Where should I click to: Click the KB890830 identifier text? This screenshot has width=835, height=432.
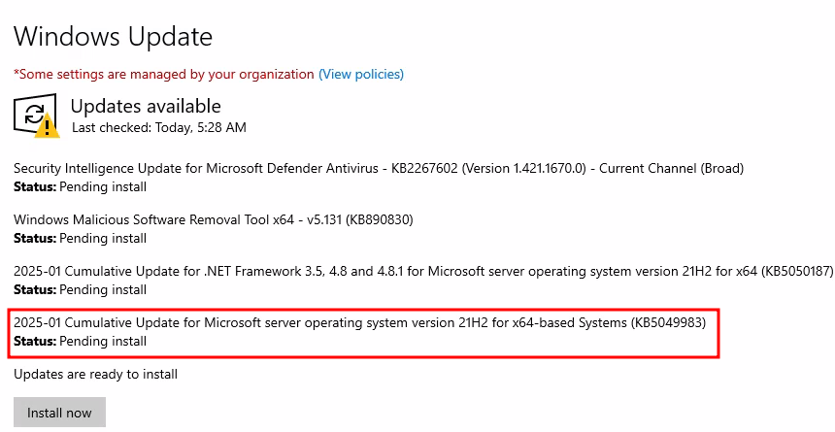point(380,219)
